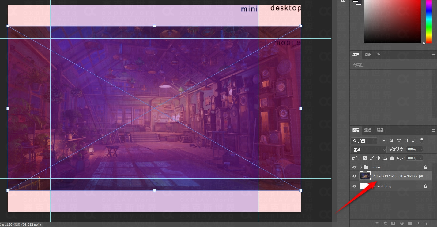
Task: Select the cover group row
Action: pos(391,167)
